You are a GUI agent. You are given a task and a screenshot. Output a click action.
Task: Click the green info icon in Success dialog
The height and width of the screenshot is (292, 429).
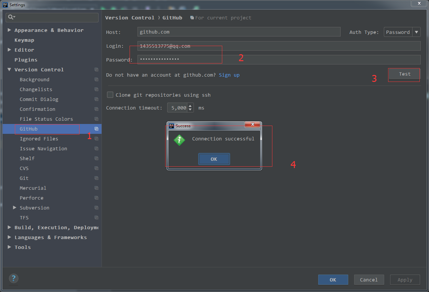click(x=179, y=140)
